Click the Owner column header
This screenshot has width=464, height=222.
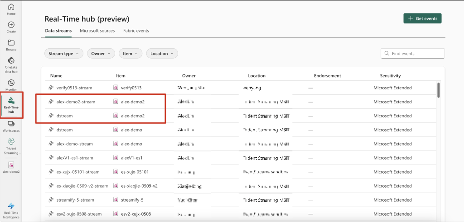click(x=189, y=76)
